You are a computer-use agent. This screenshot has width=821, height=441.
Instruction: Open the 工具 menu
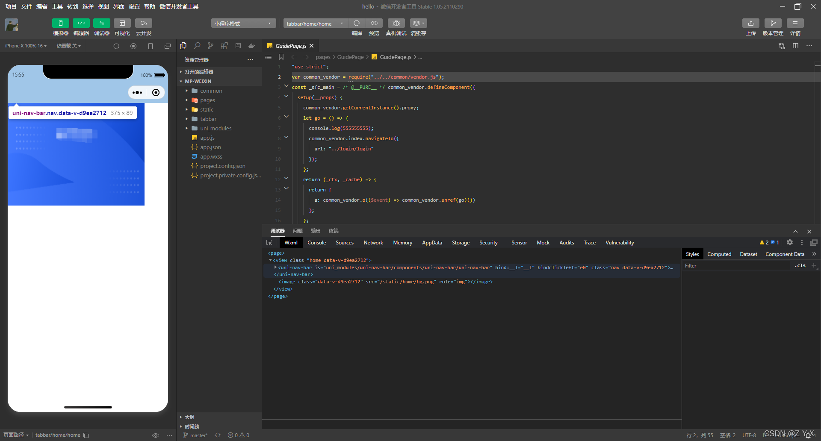click(57, 6)
